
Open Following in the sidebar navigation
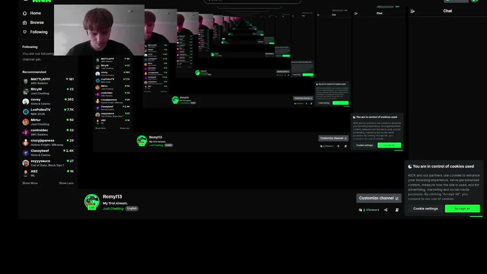point(35,32)
